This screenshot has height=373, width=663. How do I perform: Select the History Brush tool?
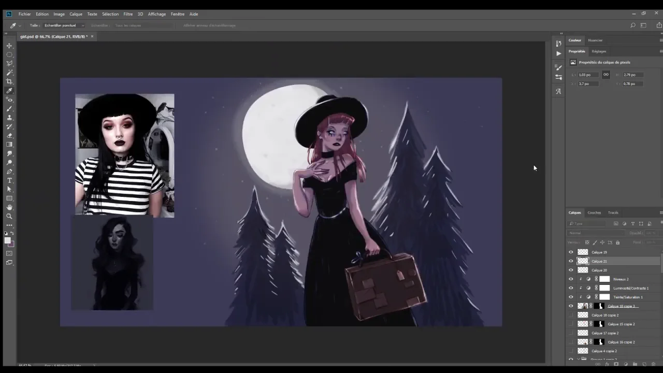pos(9,126)
